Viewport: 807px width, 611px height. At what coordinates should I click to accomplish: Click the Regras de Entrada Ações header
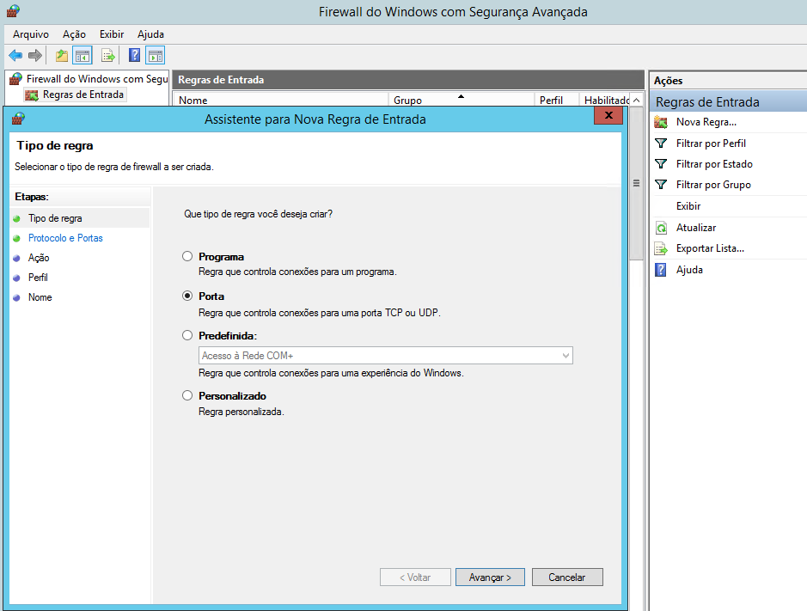728,102
